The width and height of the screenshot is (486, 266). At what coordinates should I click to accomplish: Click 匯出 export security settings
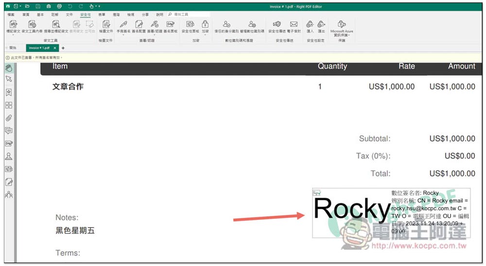[x=321, y=26]
